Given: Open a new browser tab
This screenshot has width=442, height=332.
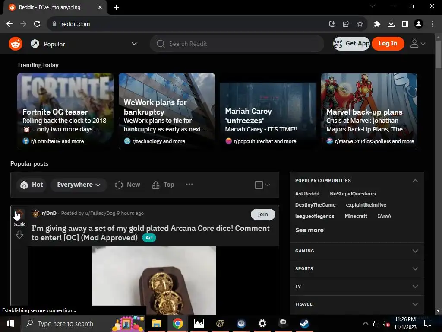Looking at the screenshot, I should pos(117,7).
